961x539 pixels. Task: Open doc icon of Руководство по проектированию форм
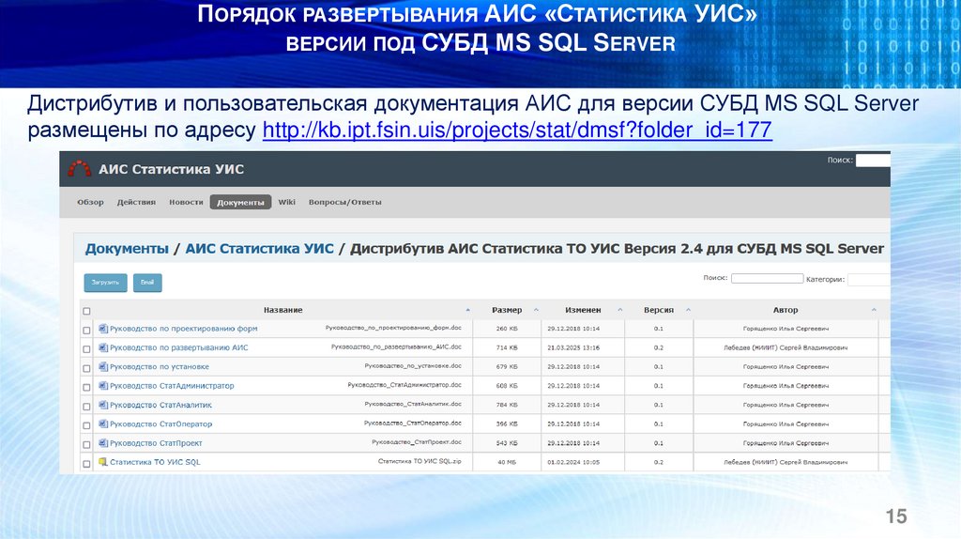click(103, 329)
